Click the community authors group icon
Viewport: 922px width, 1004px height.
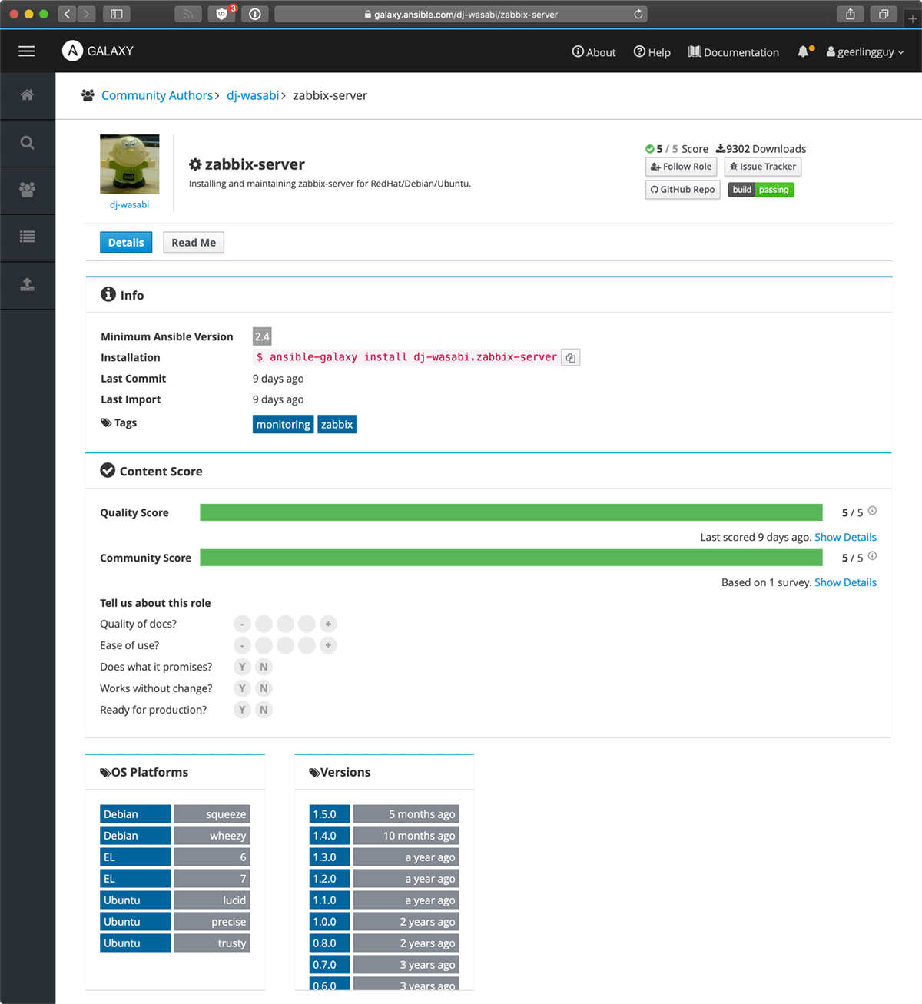coord(88,95)
